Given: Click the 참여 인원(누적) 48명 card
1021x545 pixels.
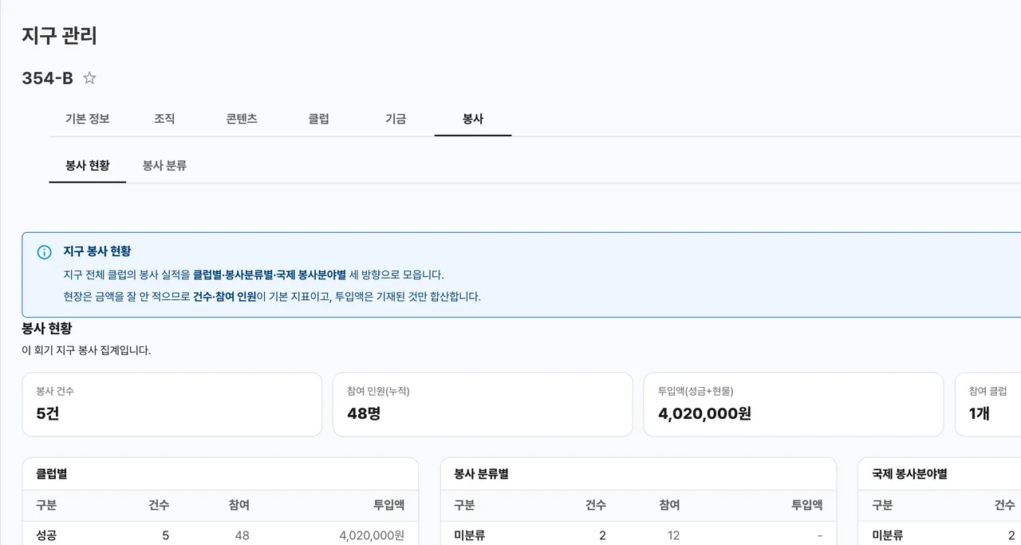Looking at the screenshot, I should click(483, 405).
